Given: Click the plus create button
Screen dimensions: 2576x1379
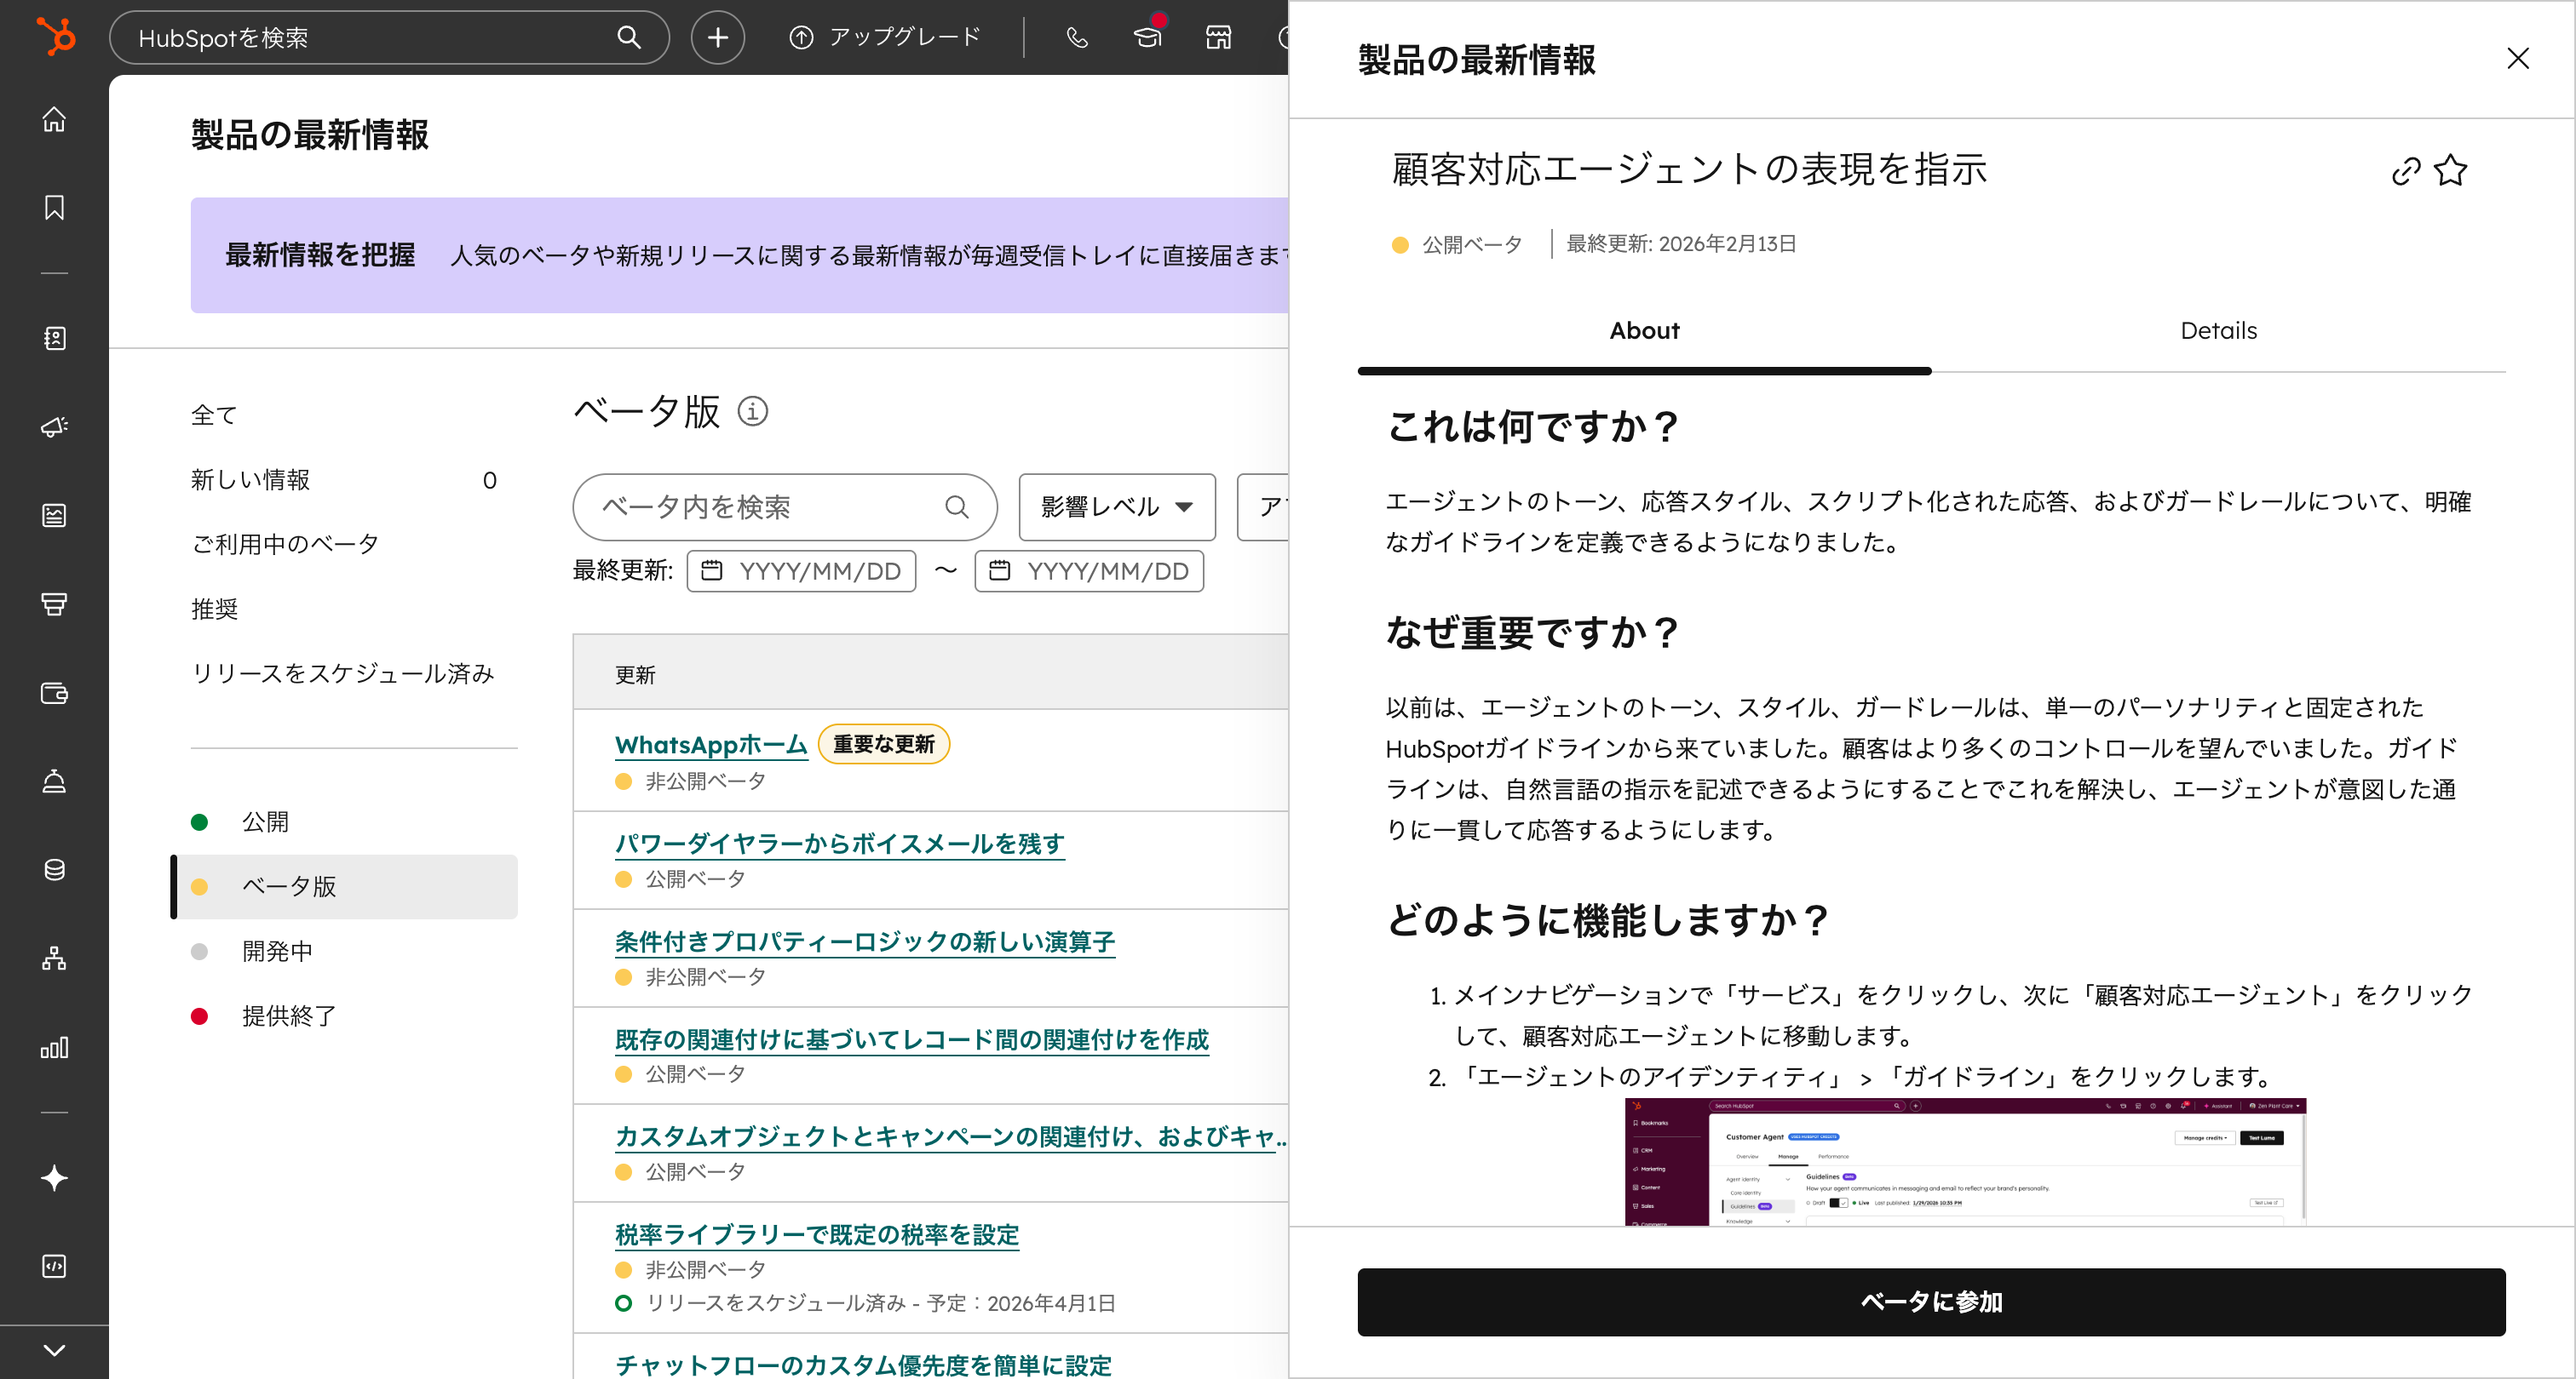Looking at the screenshot, I should pos(717,37).
